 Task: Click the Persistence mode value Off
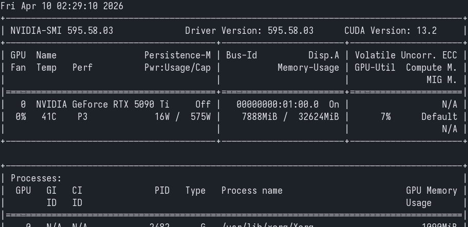[x=203, y=104]
